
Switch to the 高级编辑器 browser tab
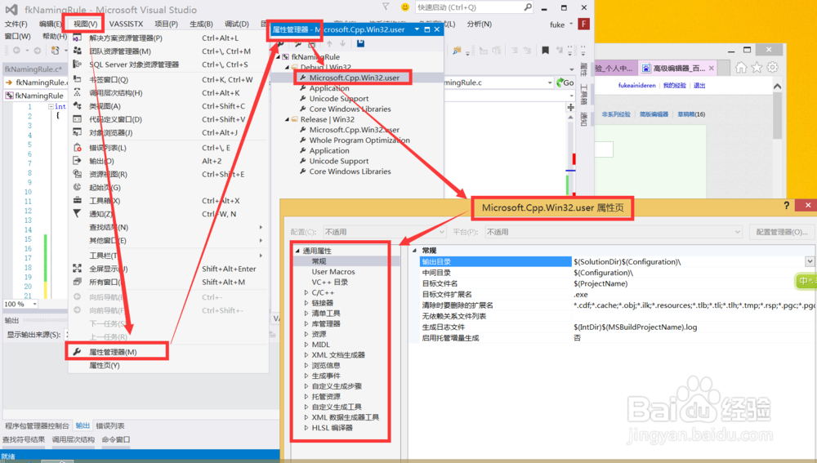pyautogui.click(x=679, y=69)
